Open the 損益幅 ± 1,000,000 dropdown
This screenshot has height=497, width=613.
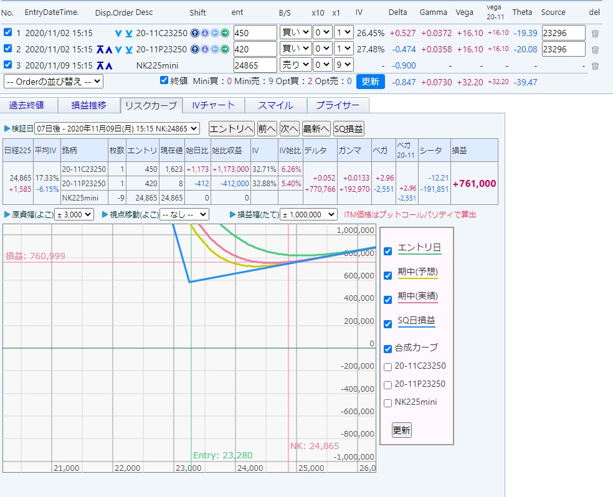(x=308, y=214)
